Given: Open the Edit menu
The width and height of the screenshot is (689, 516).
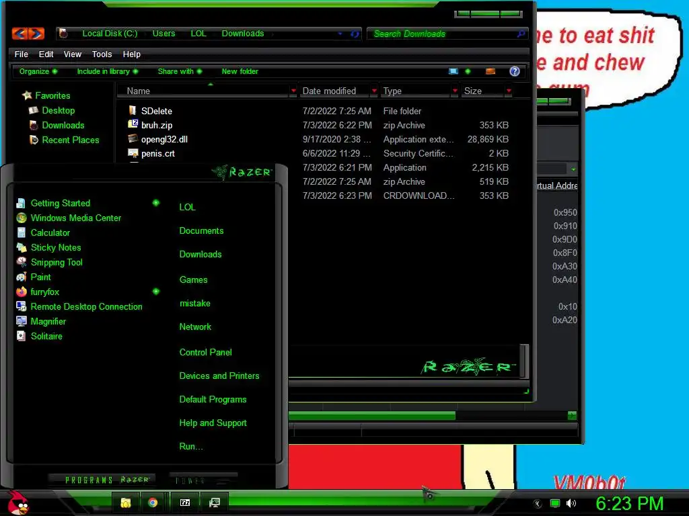Looking at the screenshot, I should pyautogui.click(x=46, y=54).
